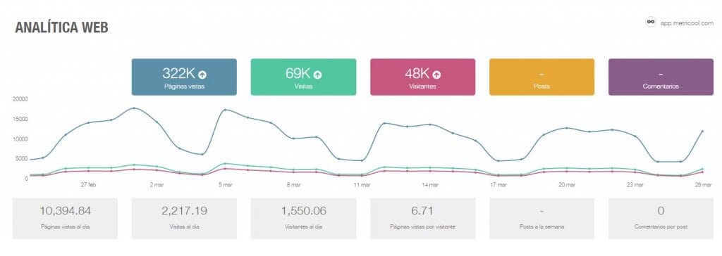
Task: Click the 2 mar page views peak point
Action: pos(134,108)
